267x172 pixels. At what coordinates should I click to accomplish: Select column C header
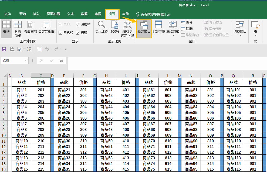(x=41, y=76)
